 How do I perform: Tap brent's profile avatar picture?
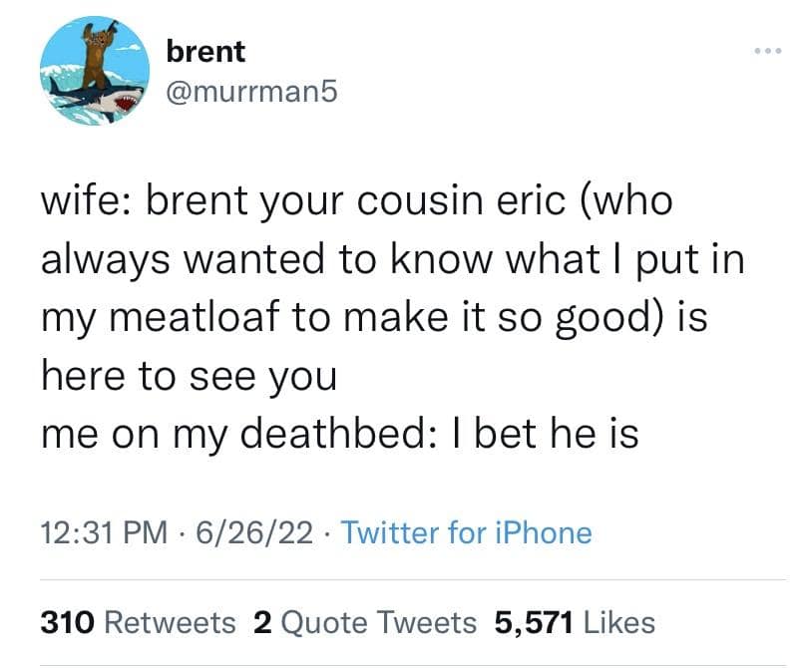[x=96, y=71]
